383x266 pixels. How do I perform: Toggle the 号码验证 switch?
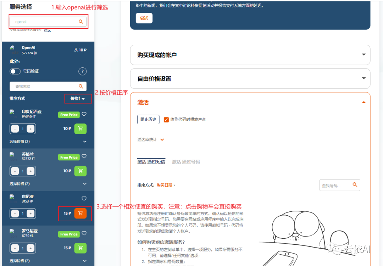click(x=15, y=71)
